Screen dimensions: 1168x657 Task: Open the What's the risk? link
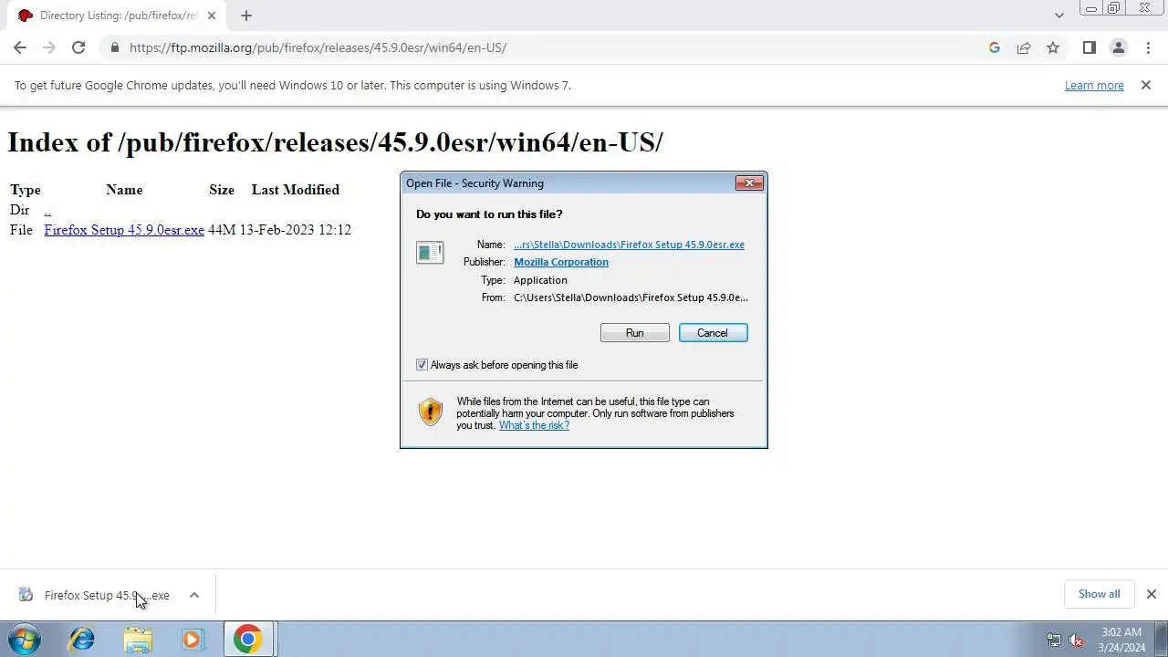click(x=534, y=425)
